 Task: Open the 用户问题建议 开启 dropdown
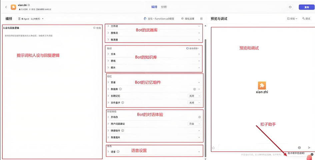tap(194, 124)
